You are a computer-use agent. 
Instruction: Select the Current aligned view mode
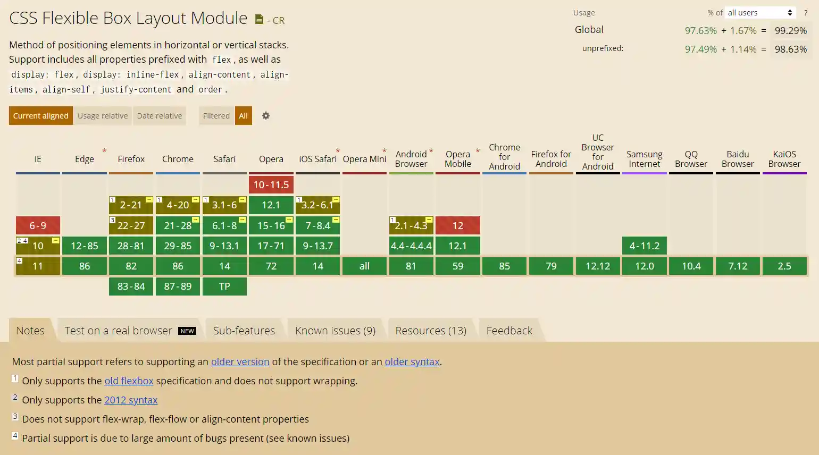(41, 116)
